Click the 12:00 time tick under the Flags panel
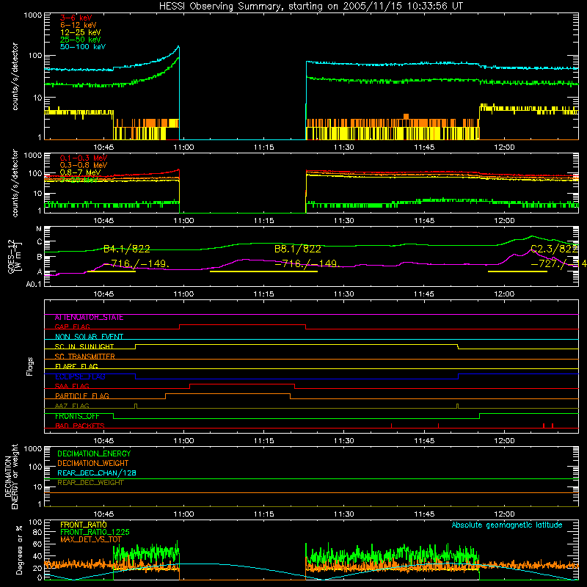The height and width of the screenshot is (587, 587). point(504,441)
